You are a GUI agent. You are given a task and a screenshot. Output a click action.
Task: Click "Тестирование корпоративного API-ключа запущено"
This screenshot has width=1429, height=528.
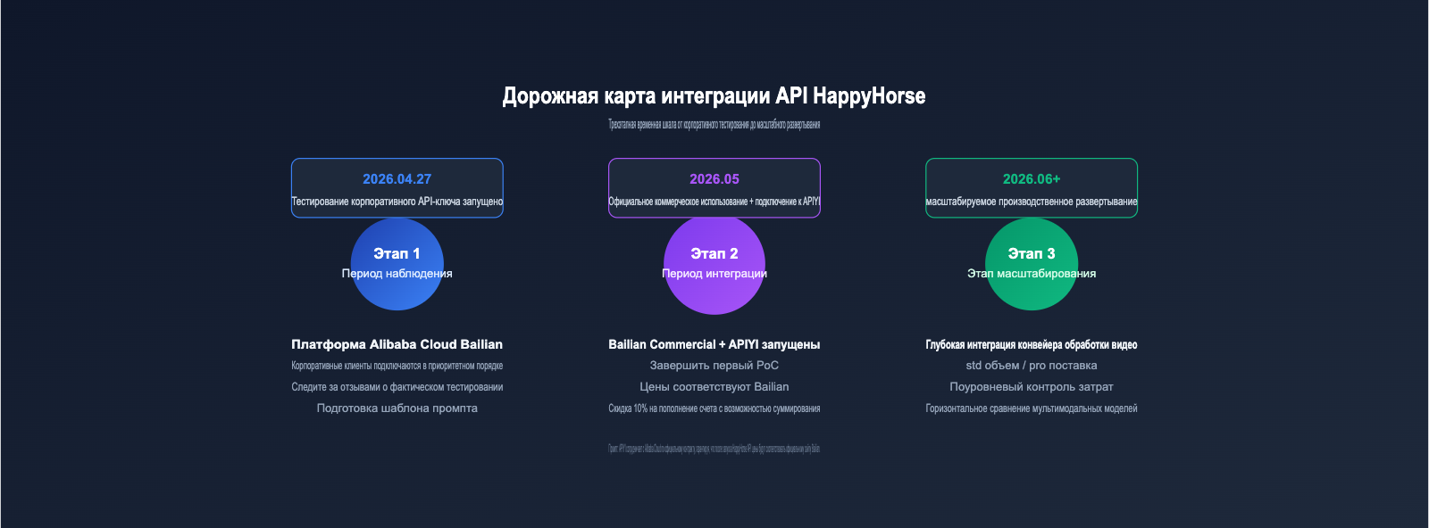point(397,202)
